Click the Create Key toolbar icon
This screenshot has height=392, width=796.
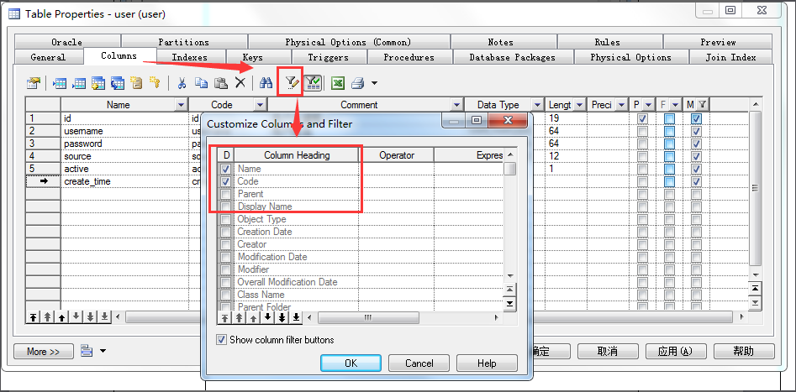pos(155,82)
